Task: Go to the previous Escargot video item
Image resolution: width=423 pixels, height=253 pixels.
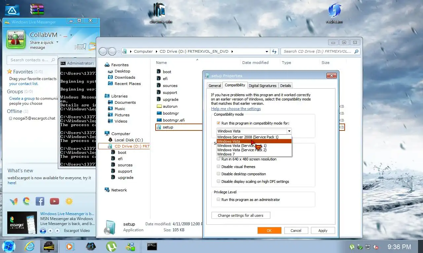Action: pyautogui.click(x=50, y=231)
